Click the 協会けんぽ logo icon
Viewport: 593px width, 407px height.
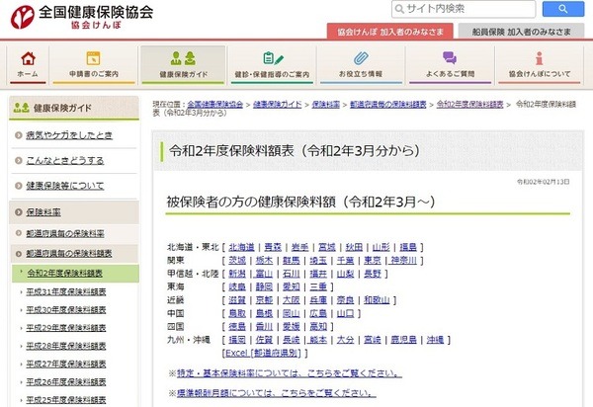click(x=23, y=17)
